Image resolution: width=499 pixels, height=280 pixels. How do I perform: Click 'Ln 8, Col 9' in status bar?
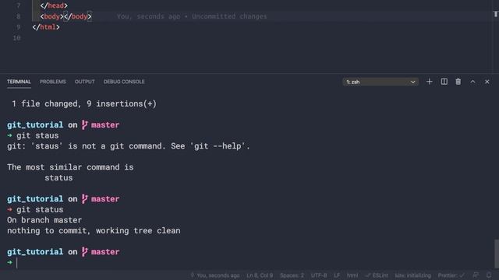tap(260, 275)
